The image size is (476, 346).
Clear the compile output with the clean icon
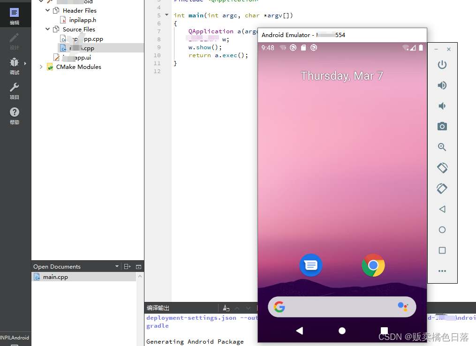point(226,308)
